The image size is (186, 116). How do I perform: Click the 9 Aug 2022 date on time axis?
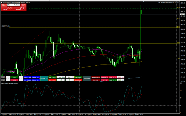(4, 115)
